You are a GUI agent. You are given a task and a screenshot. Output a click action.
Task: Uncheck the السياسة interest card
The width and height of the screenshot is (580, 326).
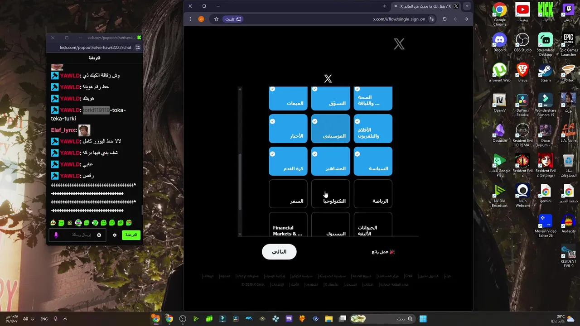pyautogui.click(x=373, y=161)
